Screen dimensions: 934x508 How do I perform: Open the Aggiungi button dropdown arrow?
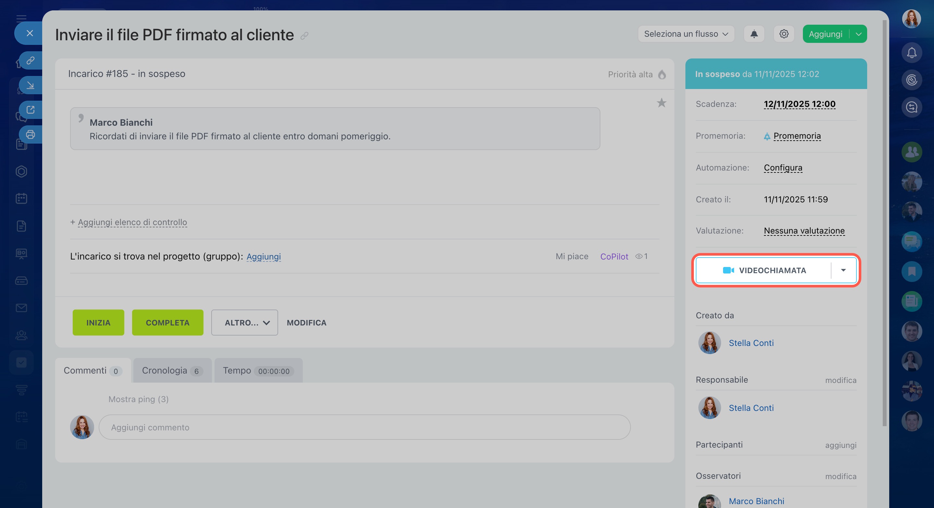[x=858, y=34]
